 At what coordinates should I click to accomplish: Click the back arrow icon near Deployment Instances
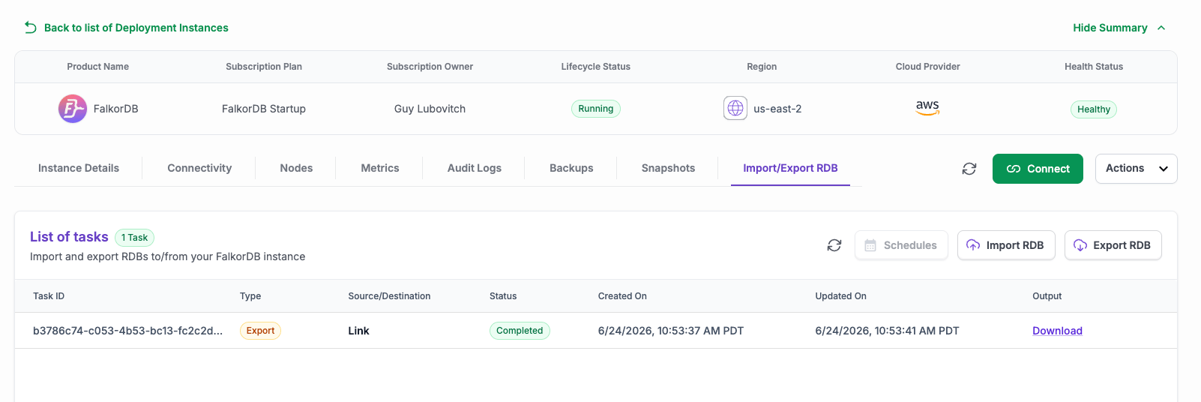[31, 28]
